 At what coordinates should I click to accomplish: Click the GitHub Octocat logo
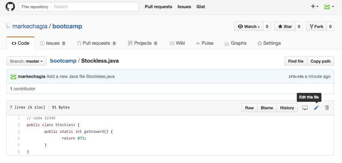(10, 7)
